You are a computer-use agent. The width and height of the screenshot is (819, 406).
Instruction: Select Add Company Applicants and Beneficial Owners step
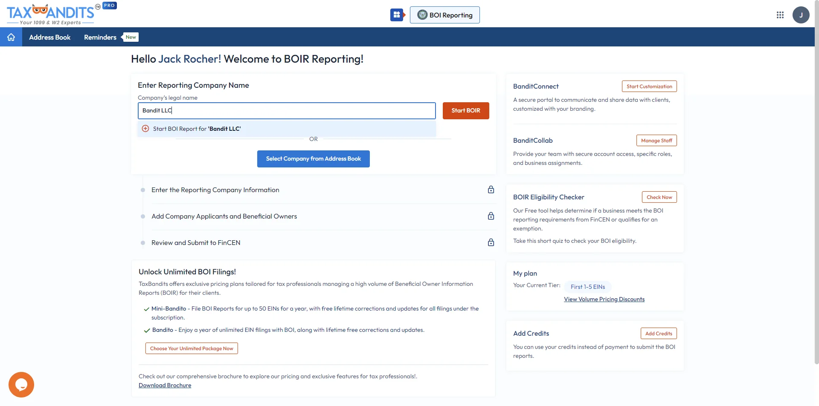(224, 216)
